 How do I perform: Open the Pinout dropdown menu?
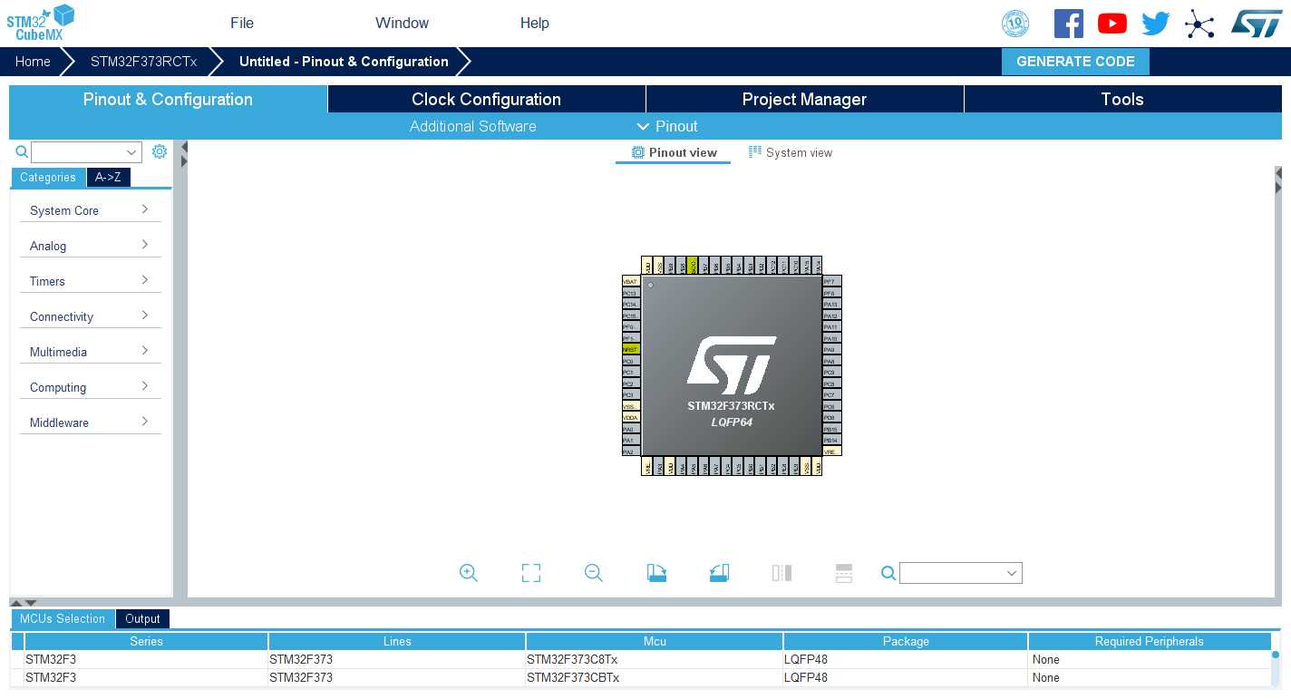point(667,126)
